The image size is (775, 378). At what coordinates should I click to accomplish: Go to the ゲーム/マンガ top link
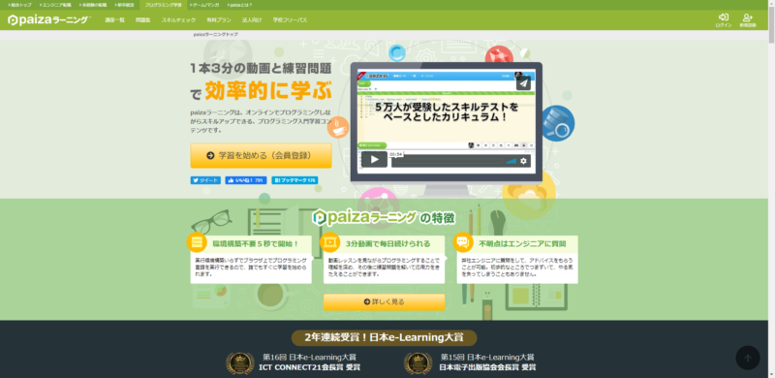204,5
